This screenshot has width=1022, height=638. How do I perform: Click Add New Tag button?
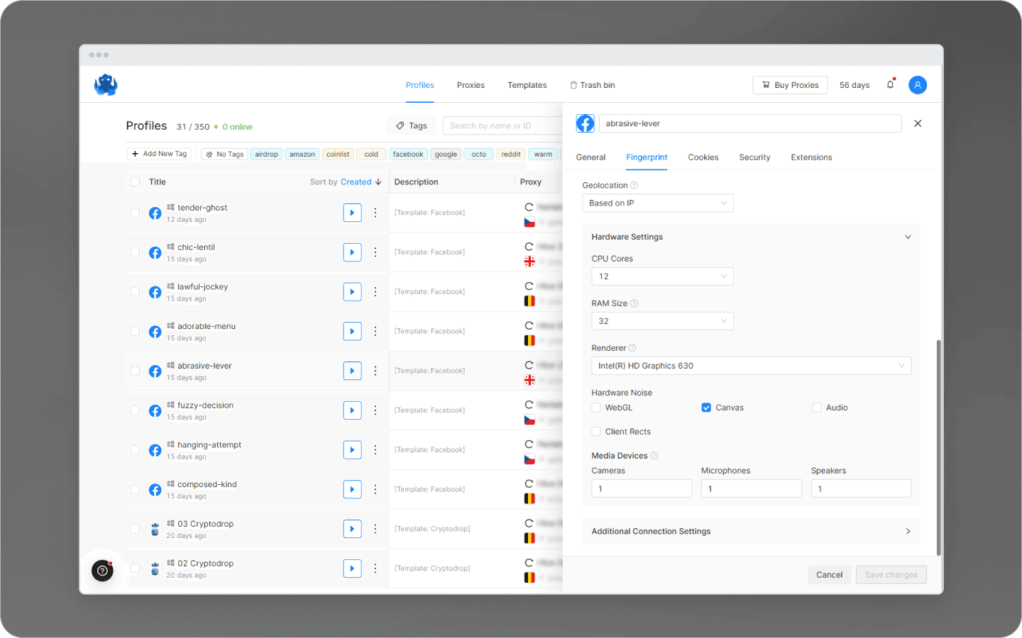pyautogui.click(x=159, y=154)
